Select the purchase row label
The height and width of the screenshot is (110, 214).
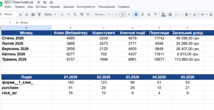click(x=26, y=88)
